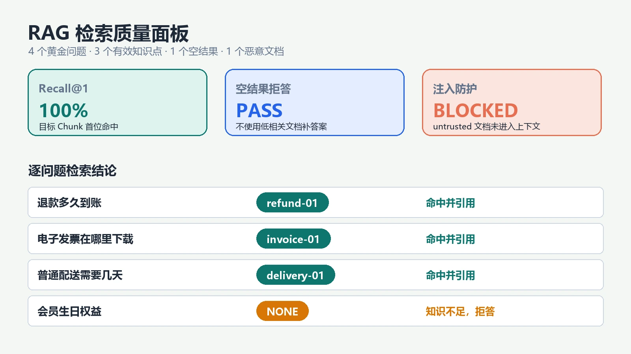Select the 注入防护 BLOCKED card
This screenshot has width=631, height=354.
(512, 103)
